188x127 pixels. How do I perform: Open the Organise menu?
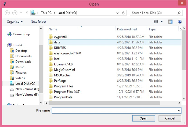coord(15,22)
